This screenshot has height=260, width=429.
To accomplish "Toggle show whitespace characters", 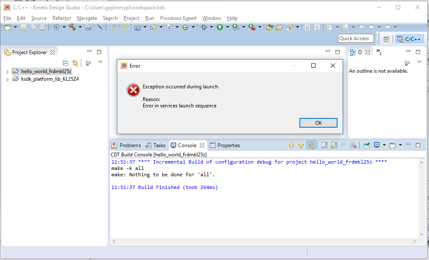I will point(317,27).
